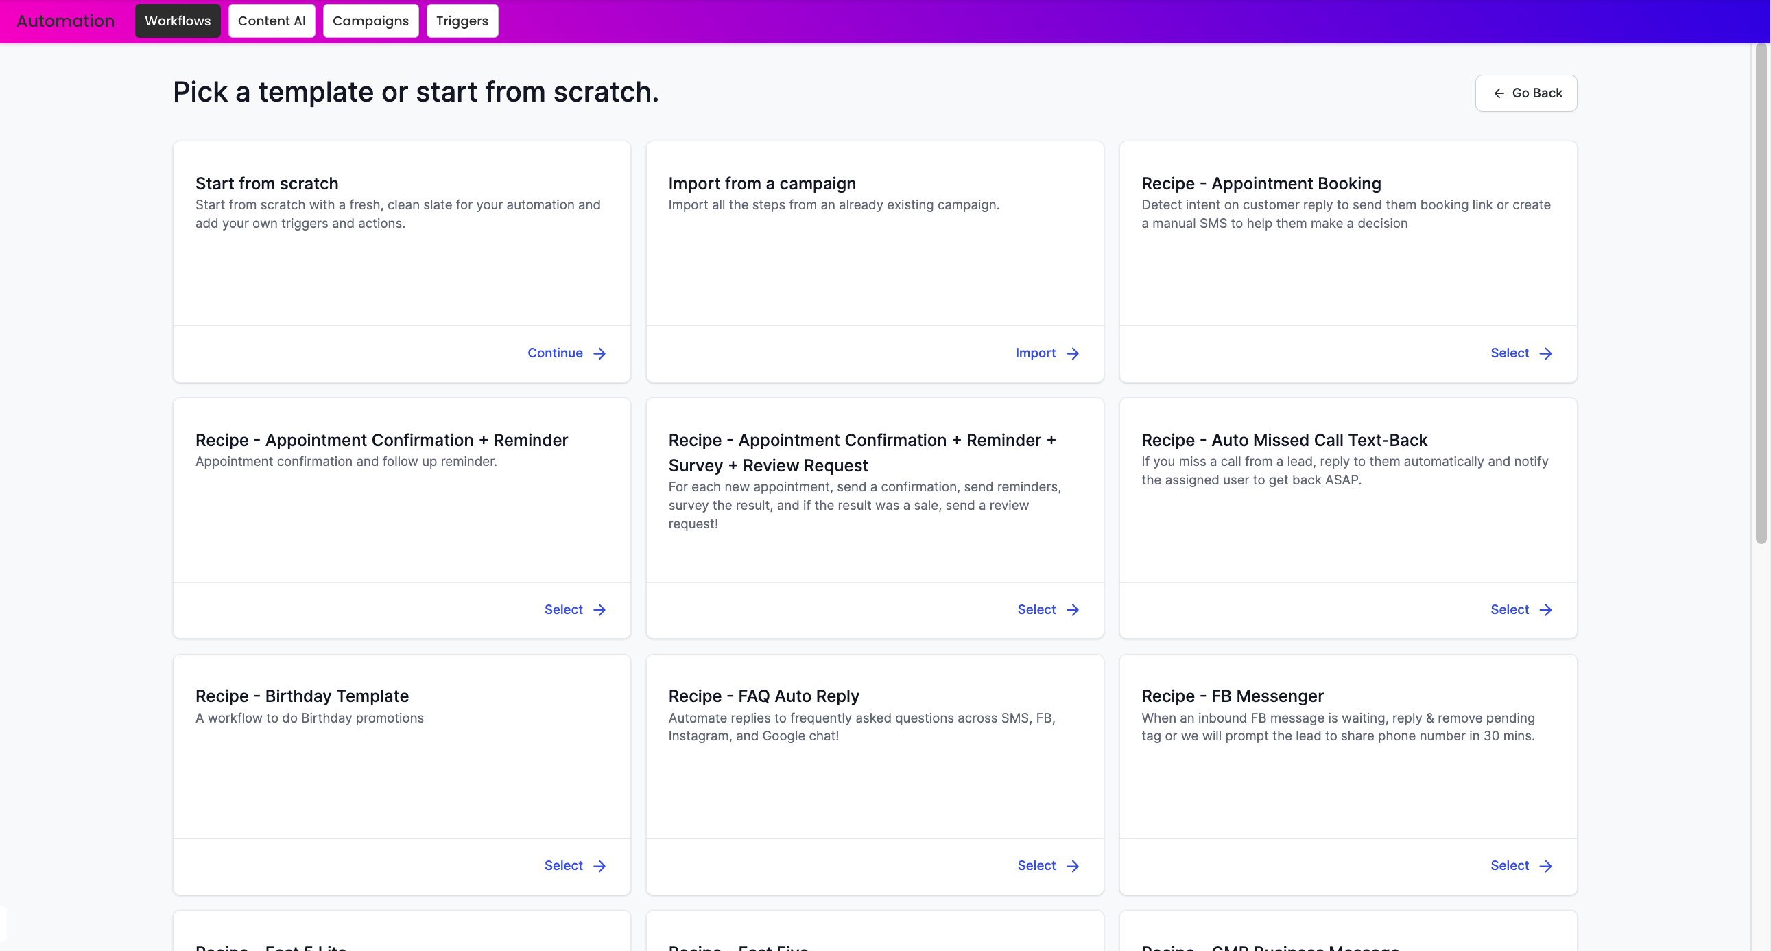
Task: Click the Go Back button
Action: tap(1525, 93)
